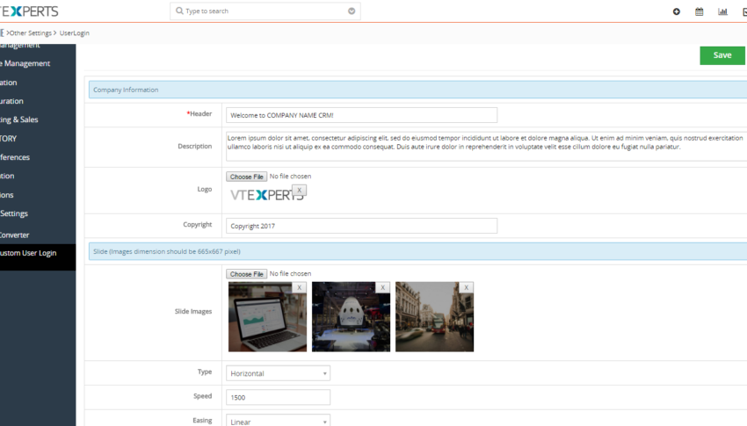747x426 pixels.
Task: Click the uploaded VTExperts logo preview
Action: (265, 195)
